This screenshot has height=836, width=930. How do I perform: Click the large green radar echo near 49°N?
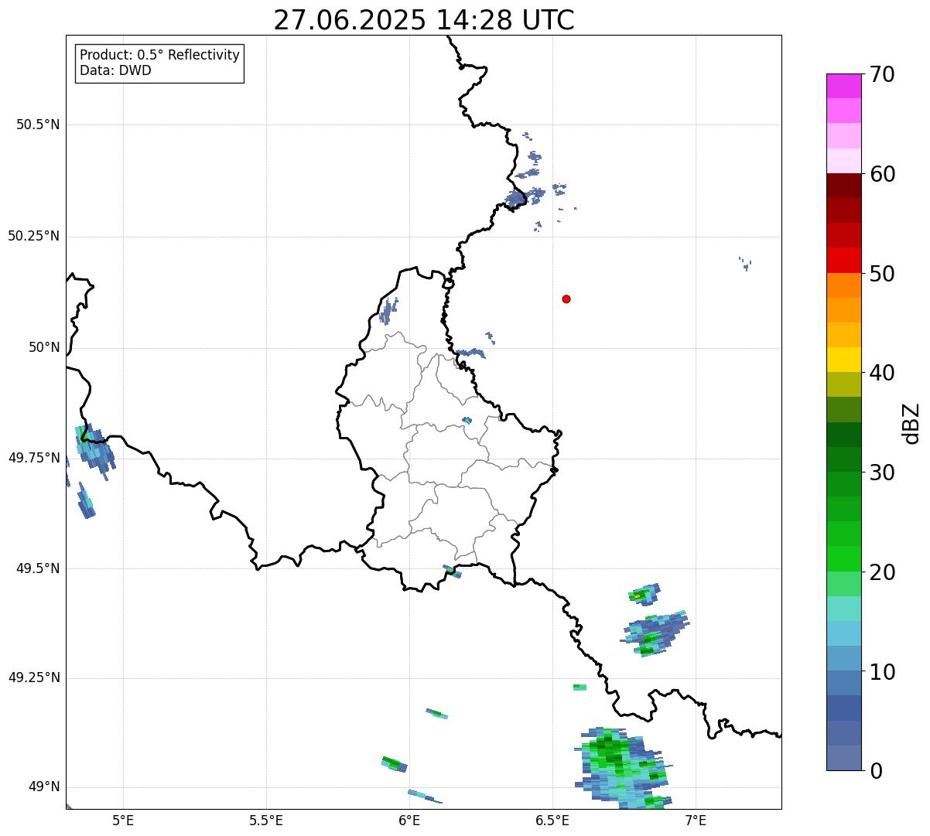(x=624, y=768)
